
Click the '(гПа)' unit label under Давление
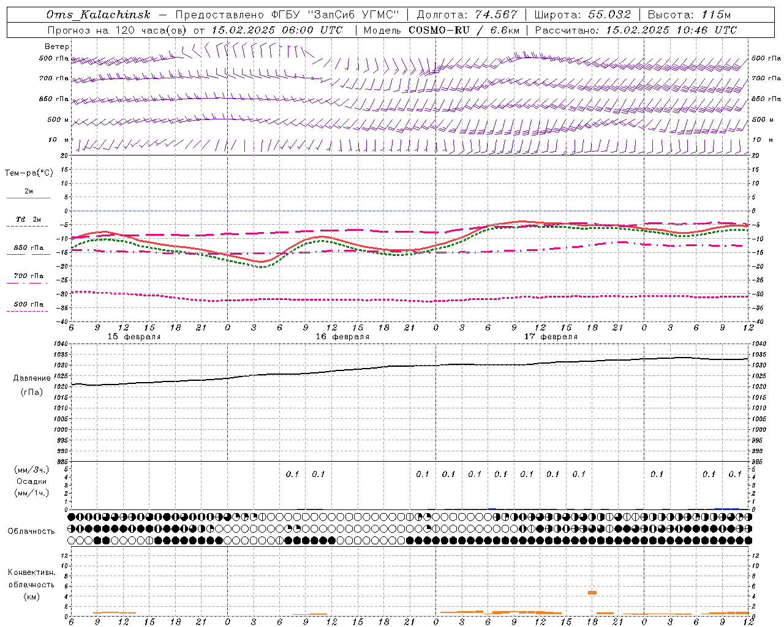[x=32, y=392]
